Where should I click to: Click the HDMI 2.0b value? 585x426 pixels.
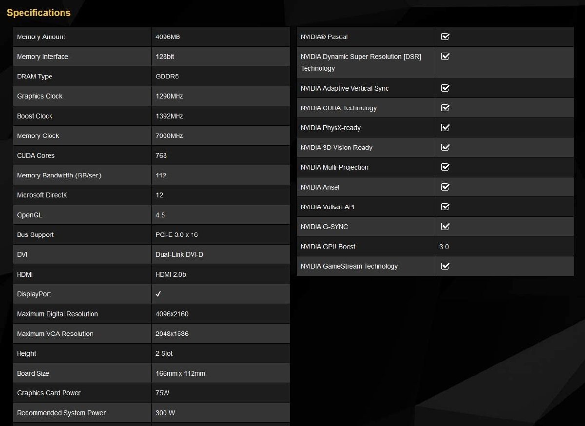coord(171,274)
